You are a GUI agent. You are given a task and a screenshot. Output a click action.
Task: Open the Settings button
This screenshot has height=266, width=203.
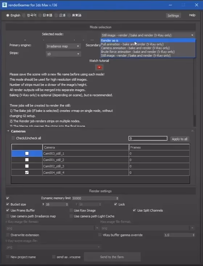click(173, 16)
